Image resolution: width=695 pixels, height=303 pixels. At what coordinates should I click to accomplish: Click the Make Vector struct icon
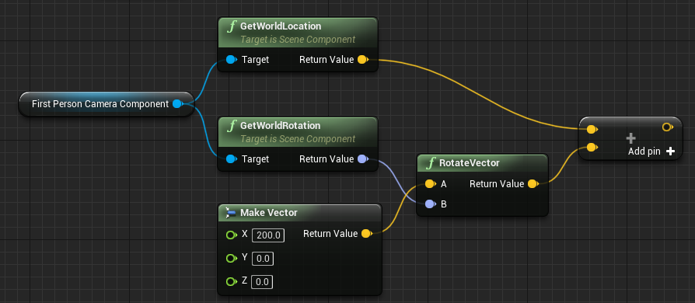(x=231, y=213)
